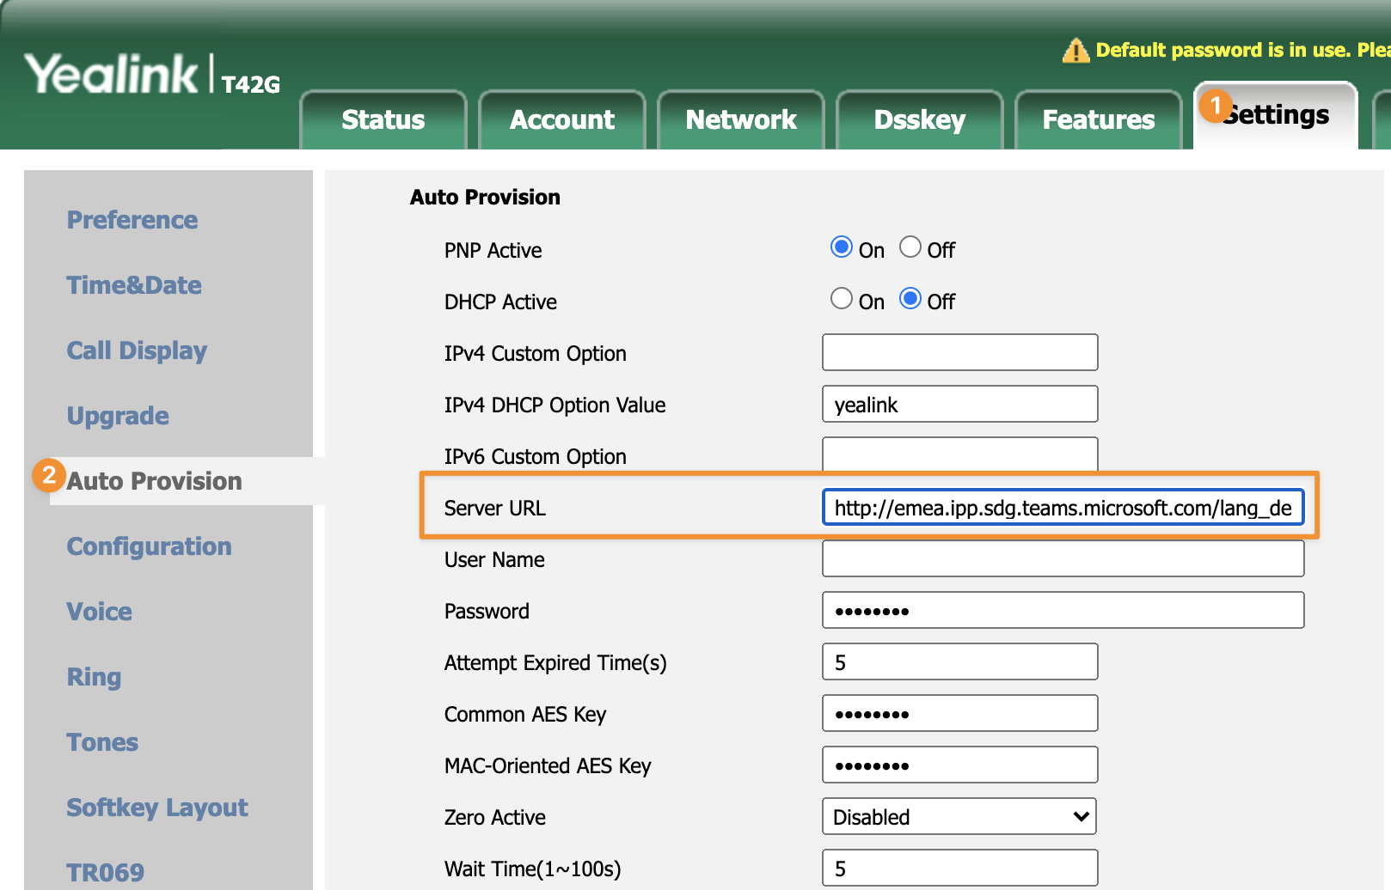
Task: Open the Zero Active dropdown
Action: coord(959,817)
